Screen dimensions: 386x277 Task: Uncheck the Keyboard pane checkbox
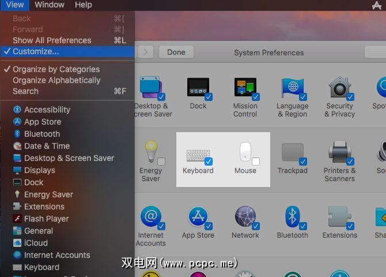click(209, 162)
